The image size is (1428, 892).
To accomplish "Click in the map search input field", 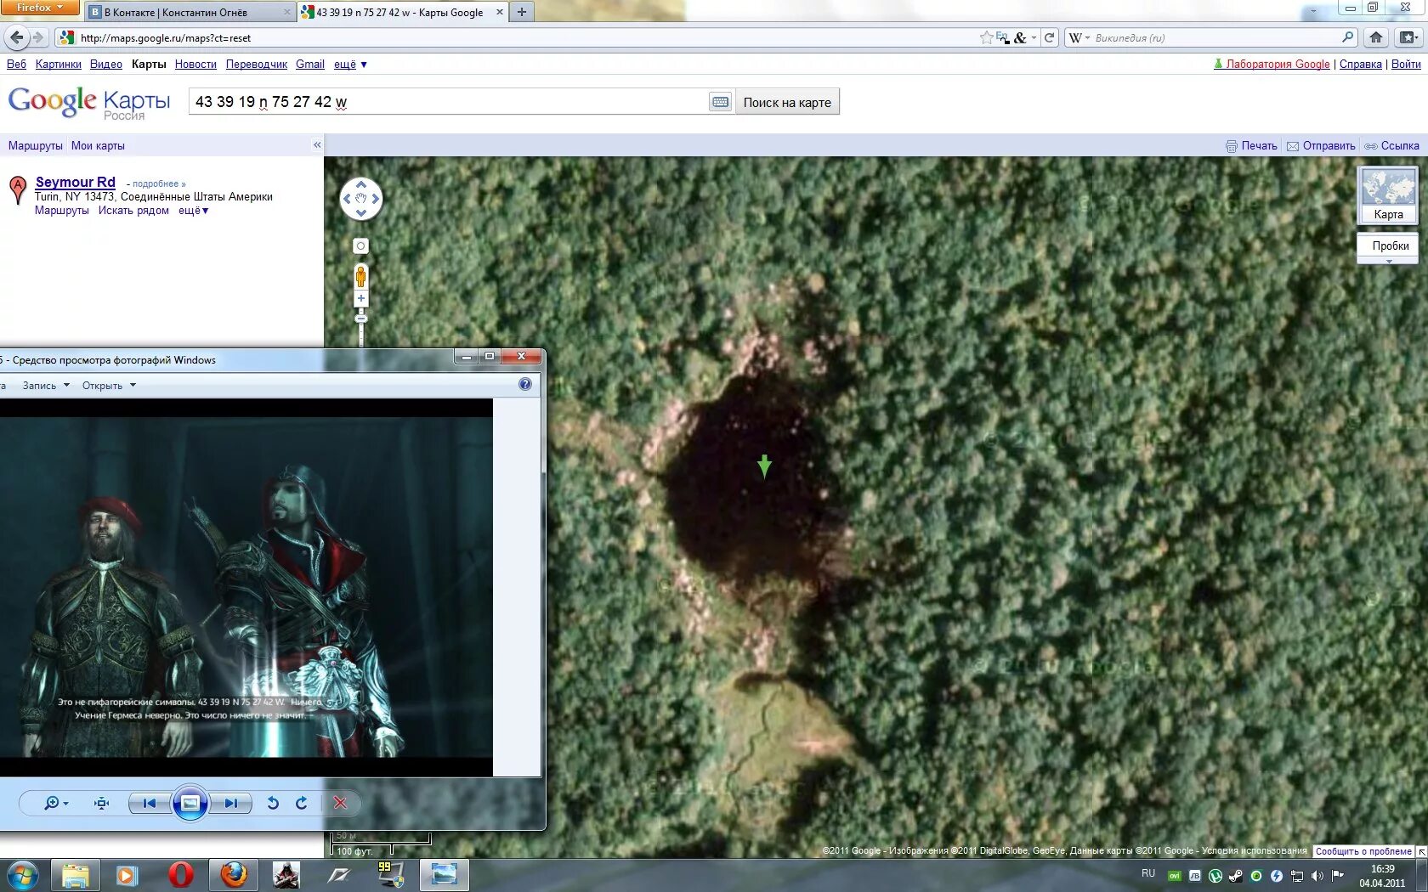I will [448, 102].
